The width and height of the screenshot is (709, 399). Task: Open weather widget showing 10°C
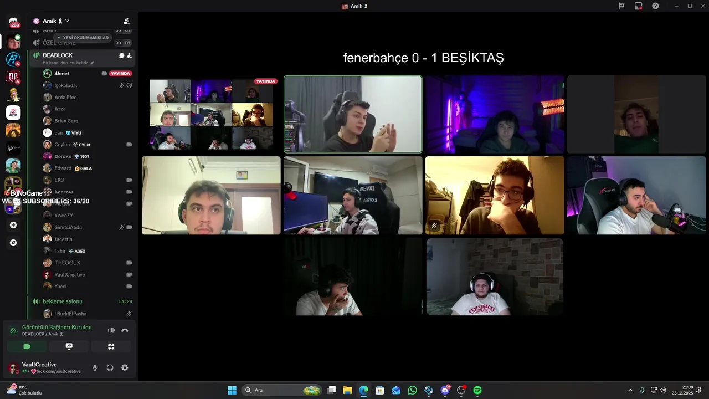tap(25, 390)
